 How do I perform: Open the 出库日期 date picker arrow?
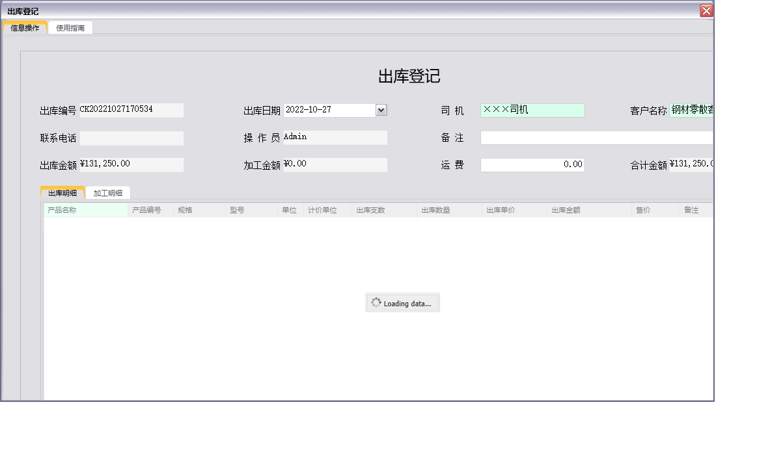[381, 110]
